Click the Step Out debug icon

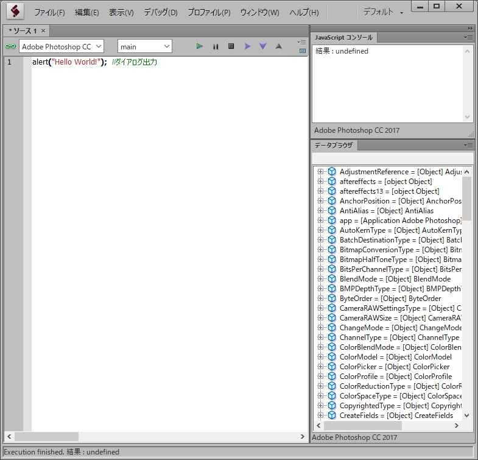coord(279,46)
